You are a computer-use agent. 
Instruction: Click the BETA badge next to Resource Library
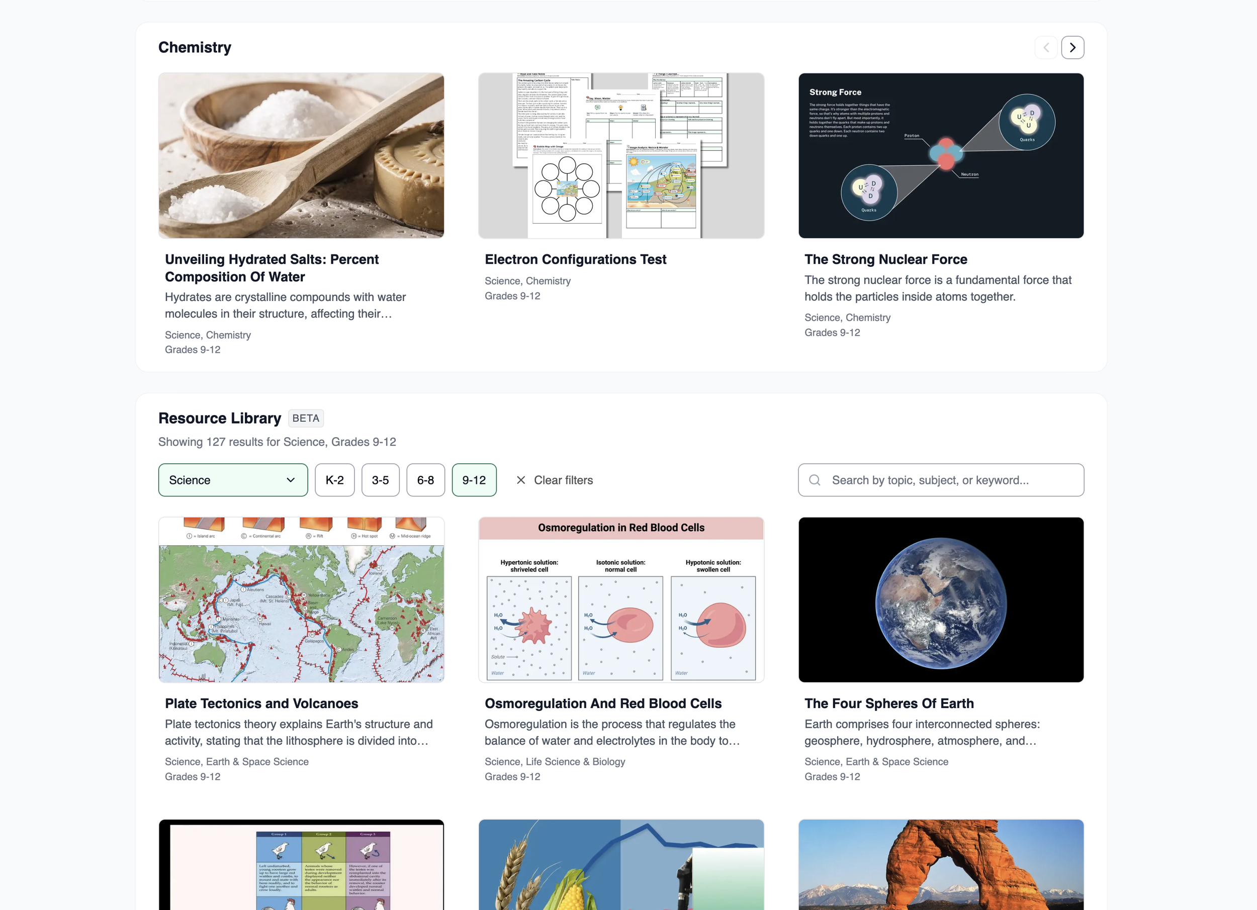click(x=305, y=418)
